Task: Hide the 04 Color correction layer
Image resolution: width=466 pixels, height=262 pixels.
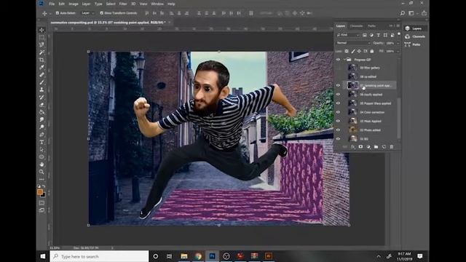Action: [338, 112]
